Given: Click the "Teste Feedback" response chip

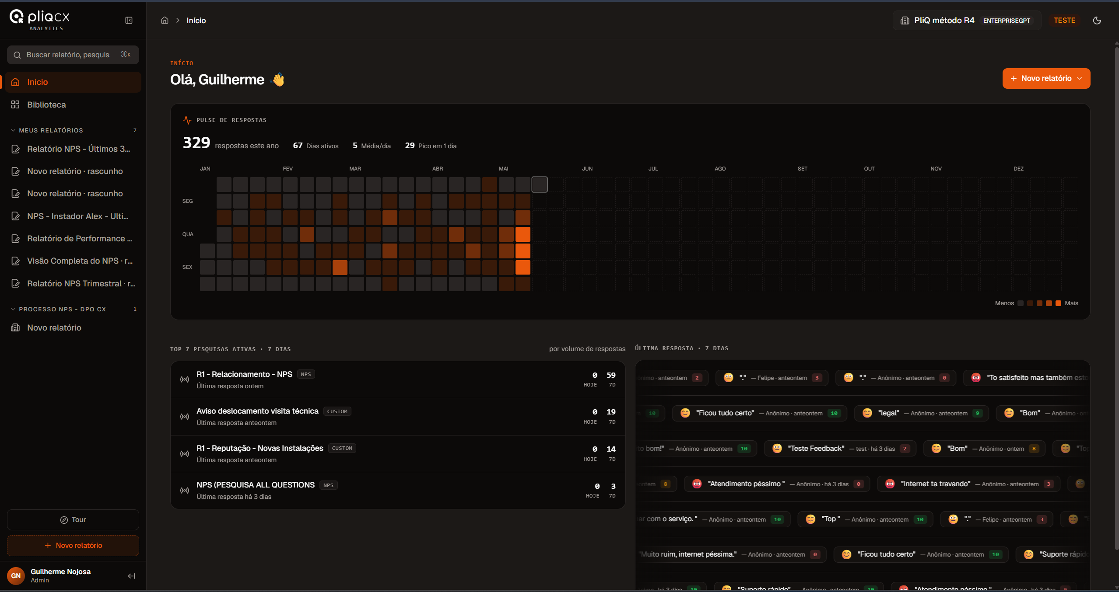Looking at the screenshot, I should tap(840, 448).
